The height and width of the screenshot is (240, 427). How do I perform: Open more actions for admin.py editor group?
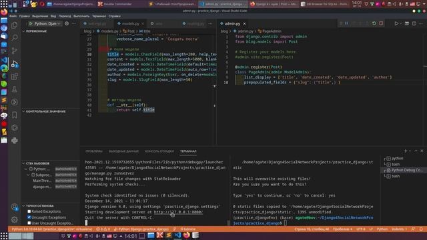(421, 24)
